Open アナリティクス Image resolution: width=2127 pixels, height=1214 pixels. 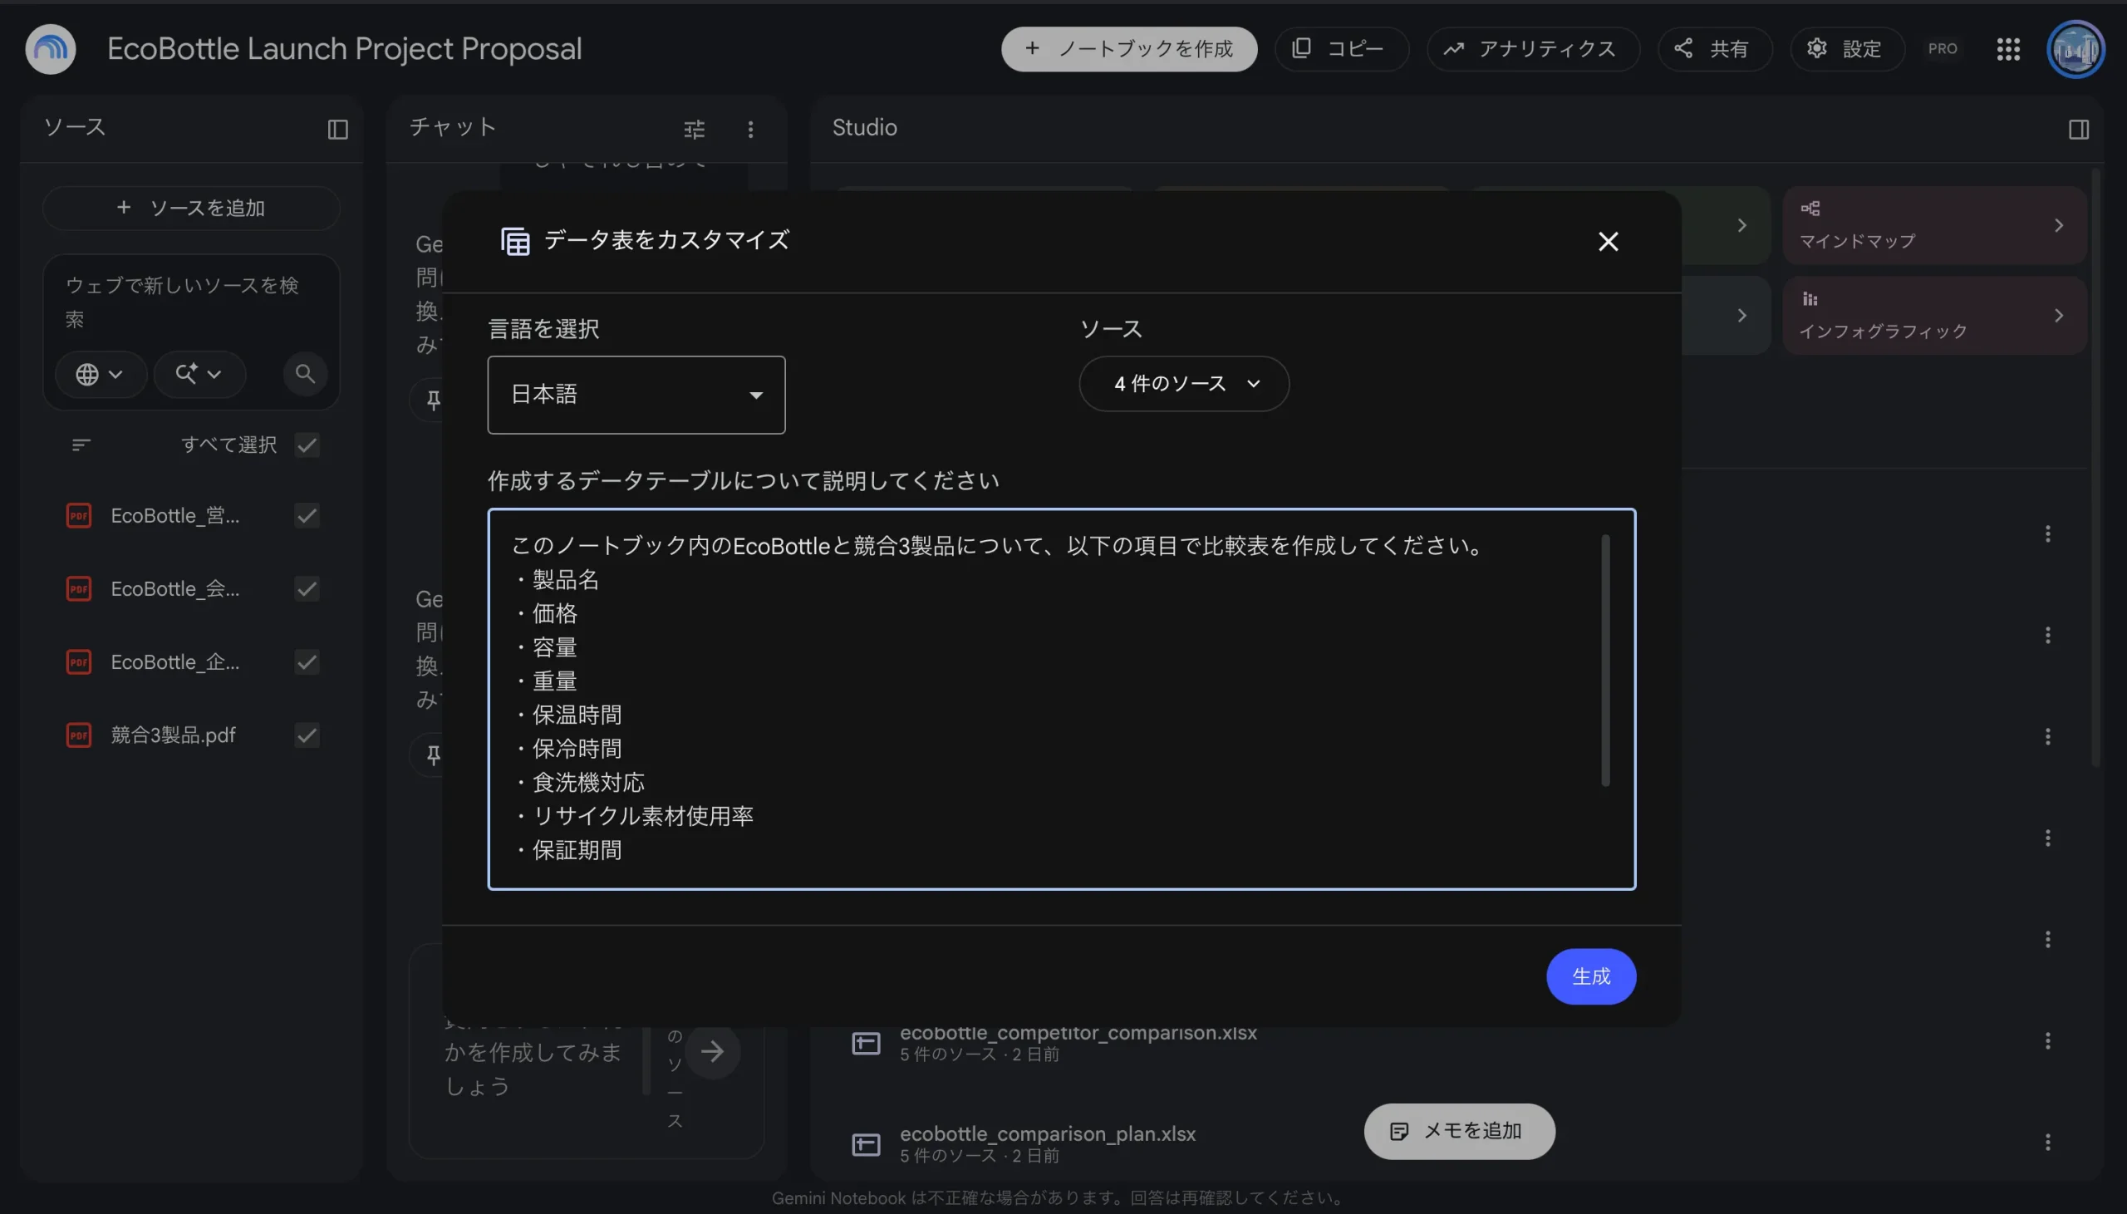click(1533, 49)
